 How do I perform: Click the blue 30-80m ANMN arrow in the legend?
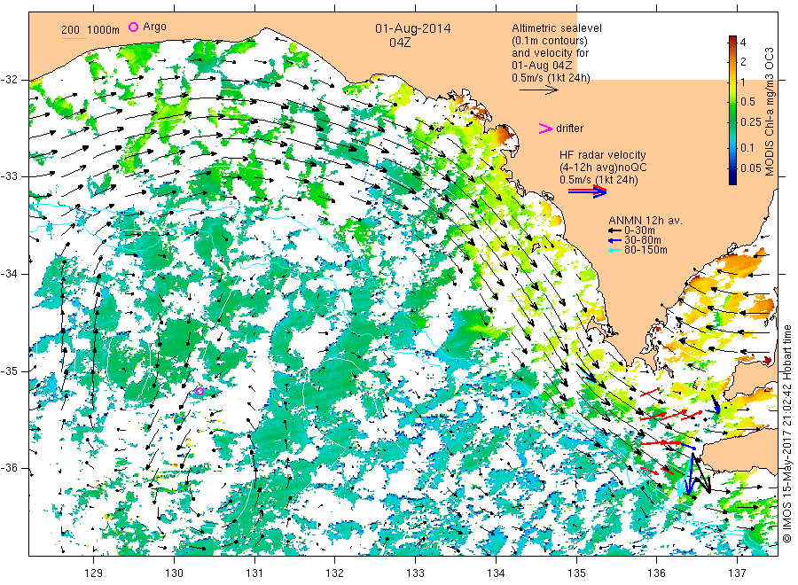614,240
